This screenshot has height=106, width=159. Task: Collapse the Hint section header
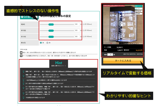click(59, 61)
